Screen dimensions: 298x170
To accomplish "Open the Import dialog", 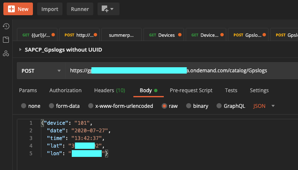I will tap(50, 9).
